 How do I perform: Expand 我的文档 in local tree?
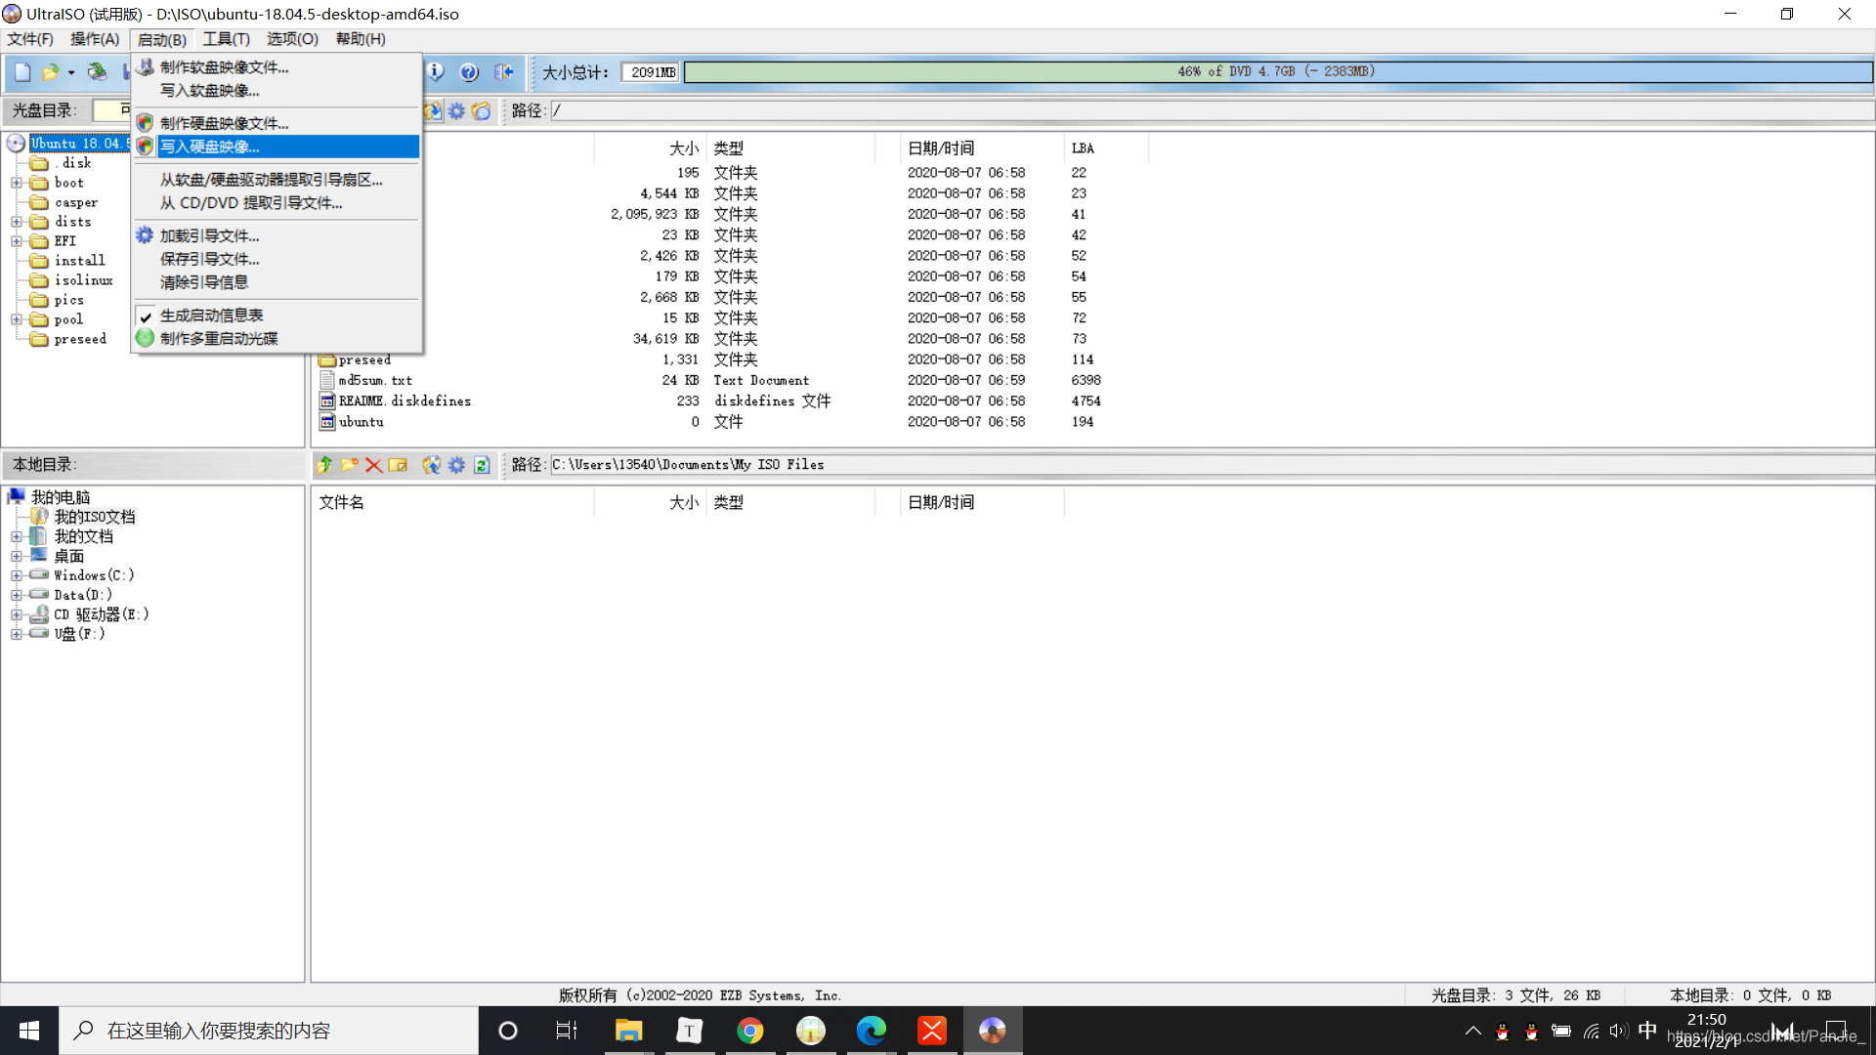(17, 536)
